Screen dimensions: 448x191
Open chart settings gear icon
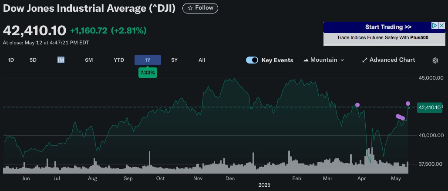435,60
